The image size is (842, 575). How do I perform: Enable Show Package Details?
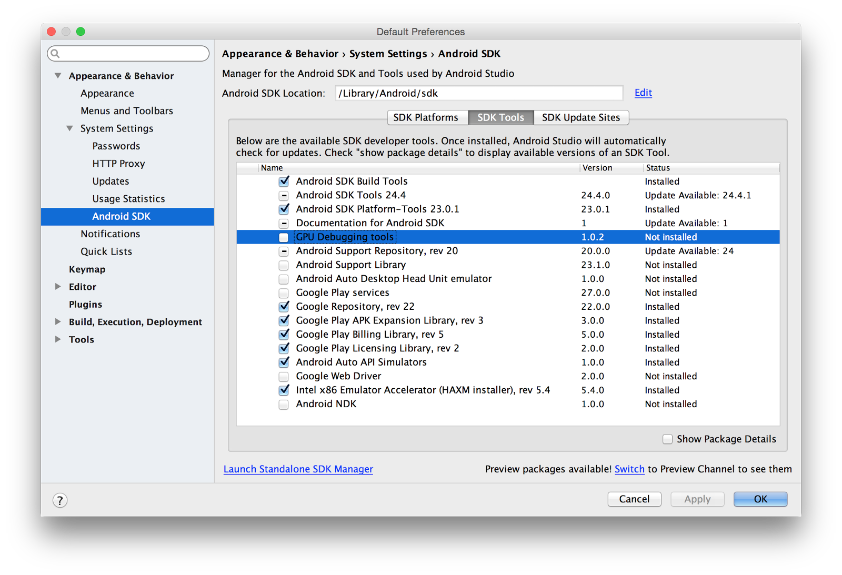[x=667, y=439]
